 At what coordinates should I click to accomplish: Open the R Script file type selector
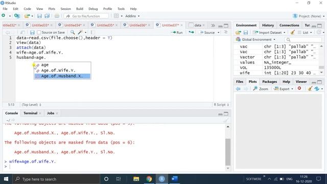[221, 105]
